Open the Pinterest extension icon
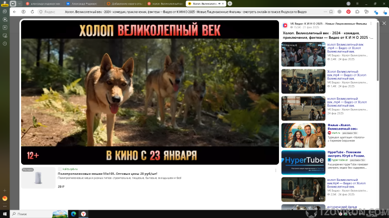The image size is (389, 218). pyautogui.click(x=348, y=12)
